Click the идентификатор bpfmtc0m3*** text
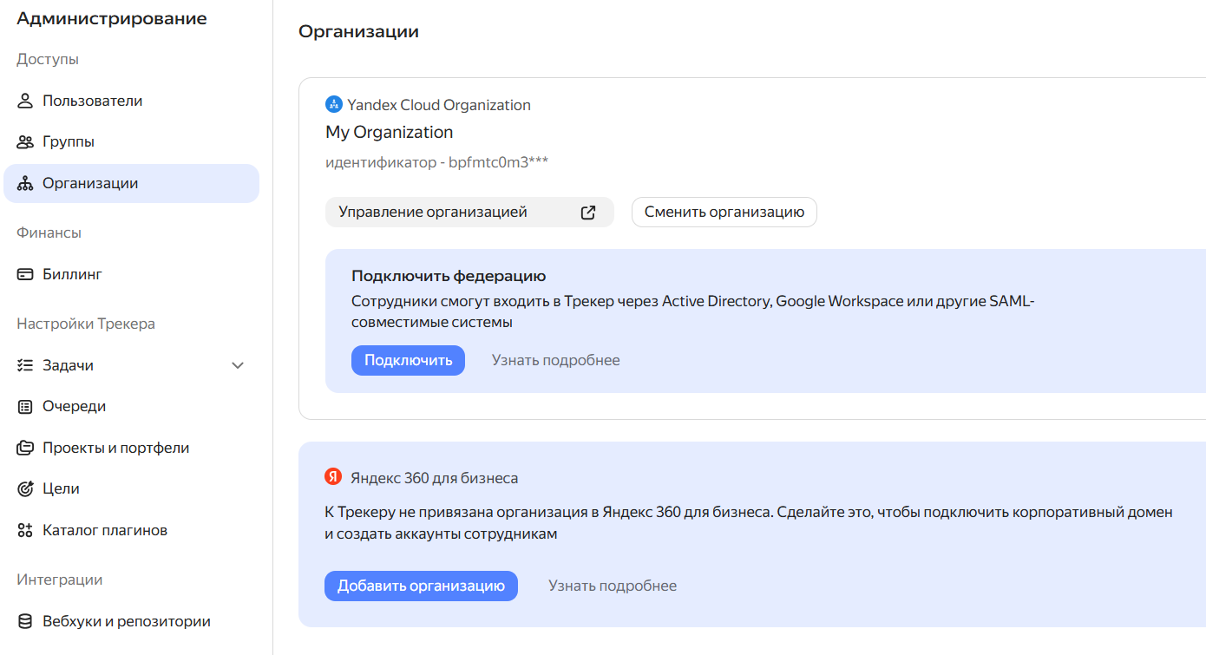Image resolution: width=1206 pixels, height=655 pixels. pos(437,162)
